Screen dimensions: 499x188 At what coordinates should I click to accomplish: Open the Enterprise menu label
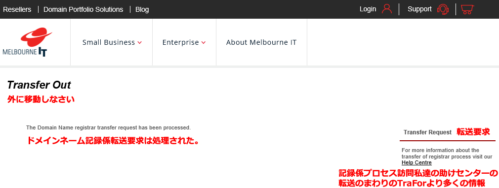180,42
